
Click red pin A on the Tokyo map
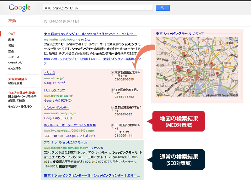coord(211,65)
